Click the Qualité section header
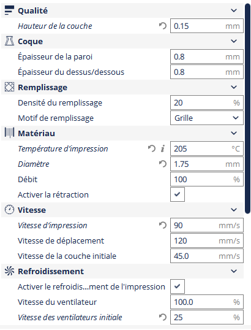251x330 pixels. click(122, 10)
